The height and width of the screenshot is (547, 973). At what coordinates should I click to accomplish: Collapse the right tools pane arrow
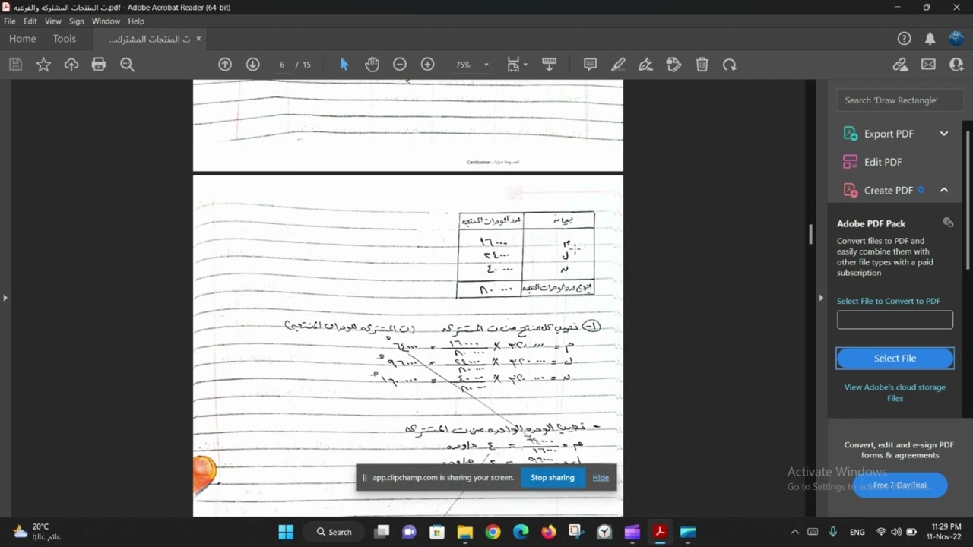point(820,298)
